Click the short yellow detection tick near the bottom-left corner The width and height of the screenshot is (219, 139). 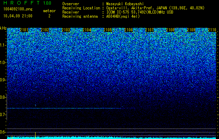tap(12, 137)
